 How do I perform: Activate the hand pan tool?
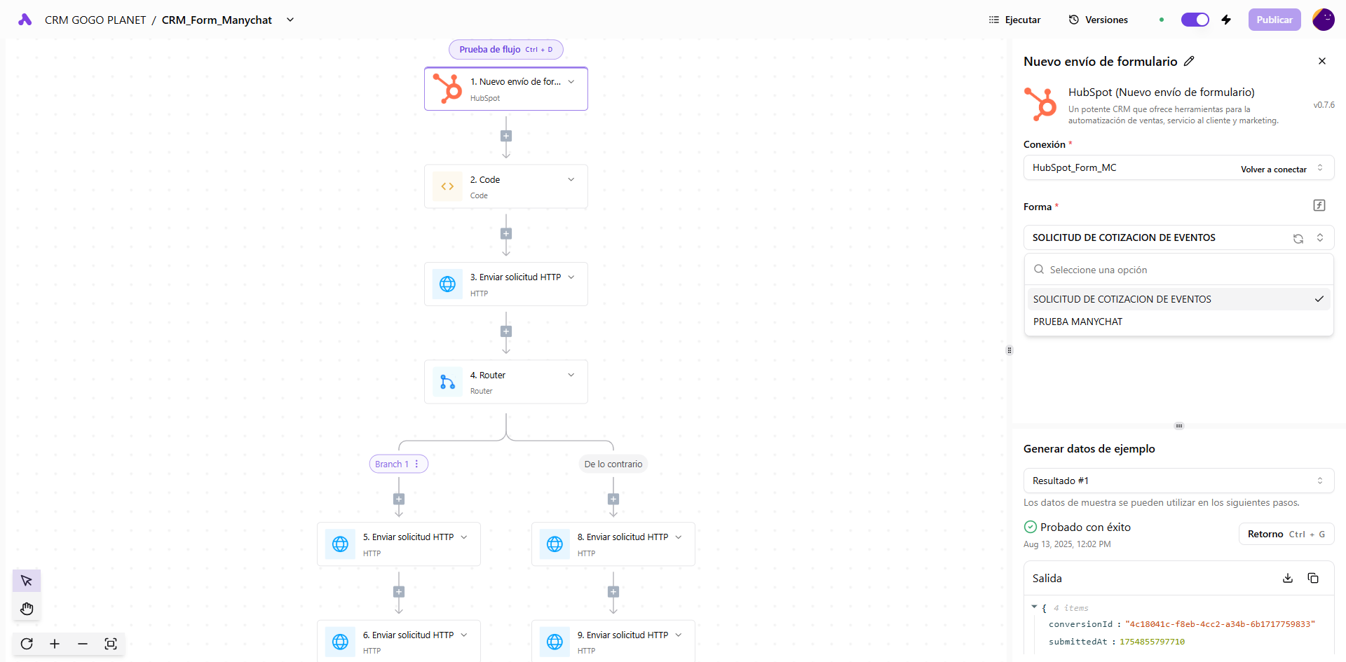coord(27,608)
